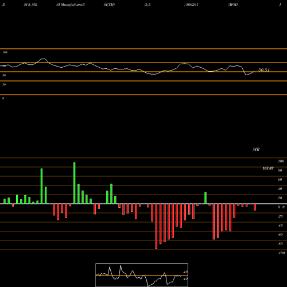Click the MR axis label -20
This screenshot has height=287, width=287.
[x=280, y=216]
